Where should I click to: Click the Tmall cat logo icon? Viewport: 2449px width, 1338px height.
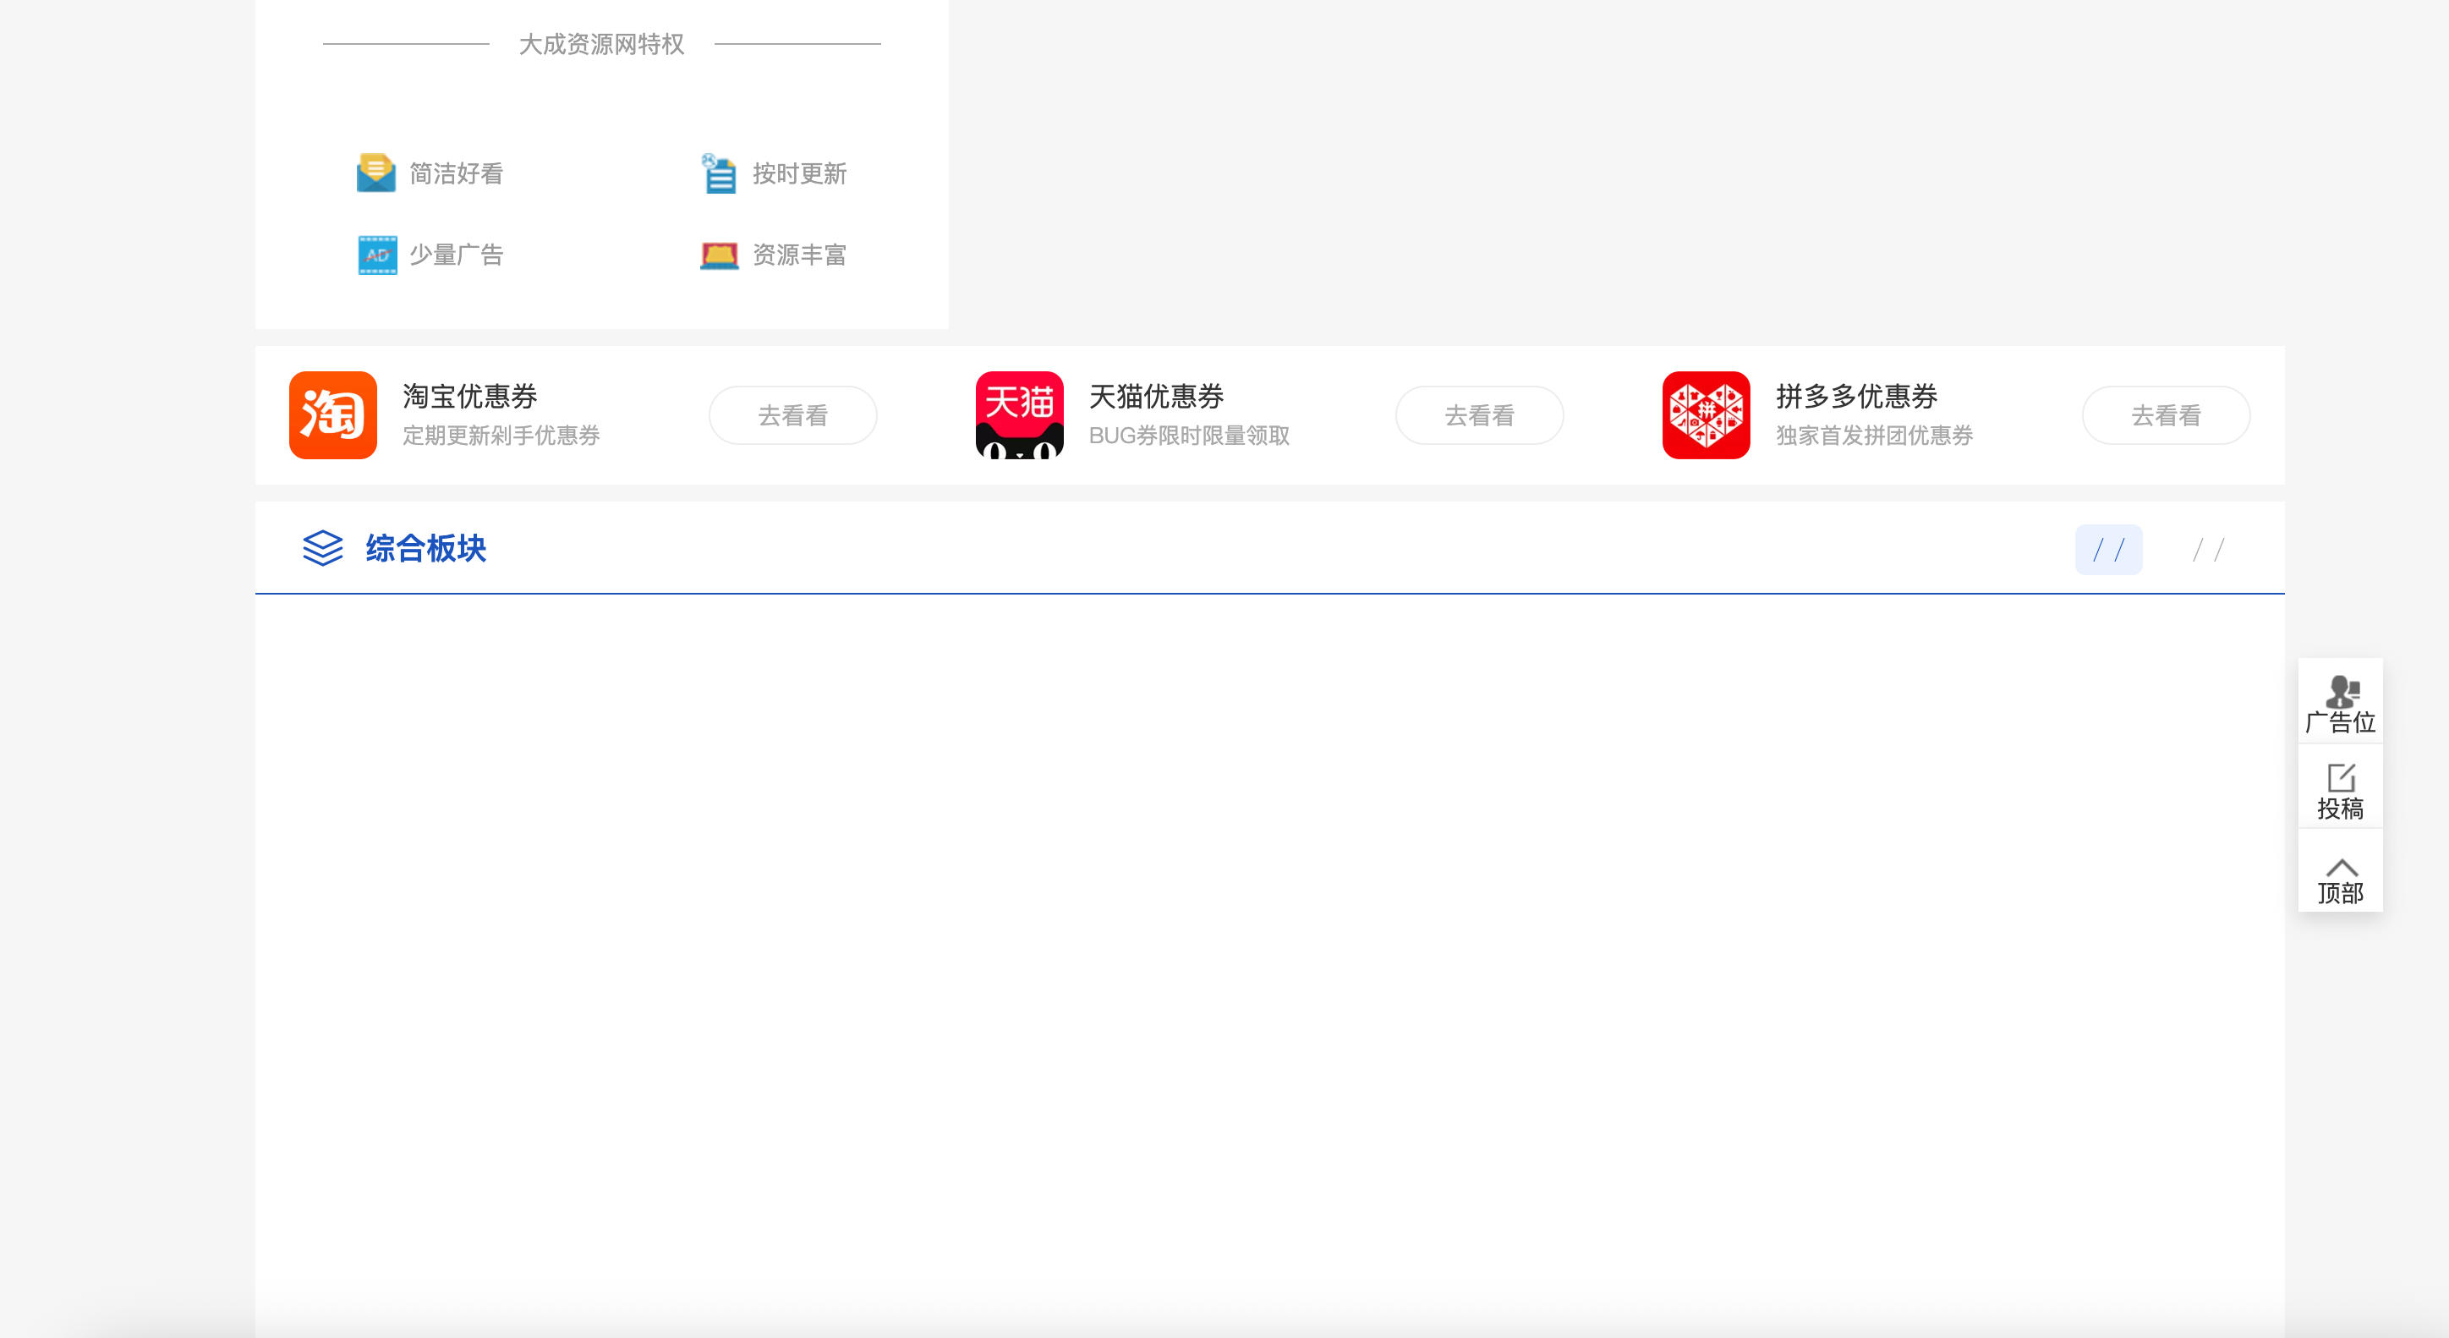click(x=1019, y=414)
